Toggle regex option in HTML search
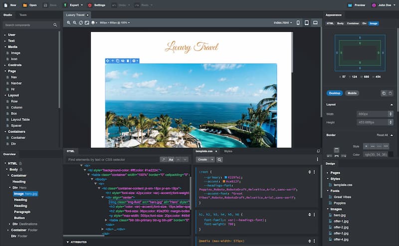Image resolution: width=399 pixels, height=246 pixels. (x=164, y=159)
